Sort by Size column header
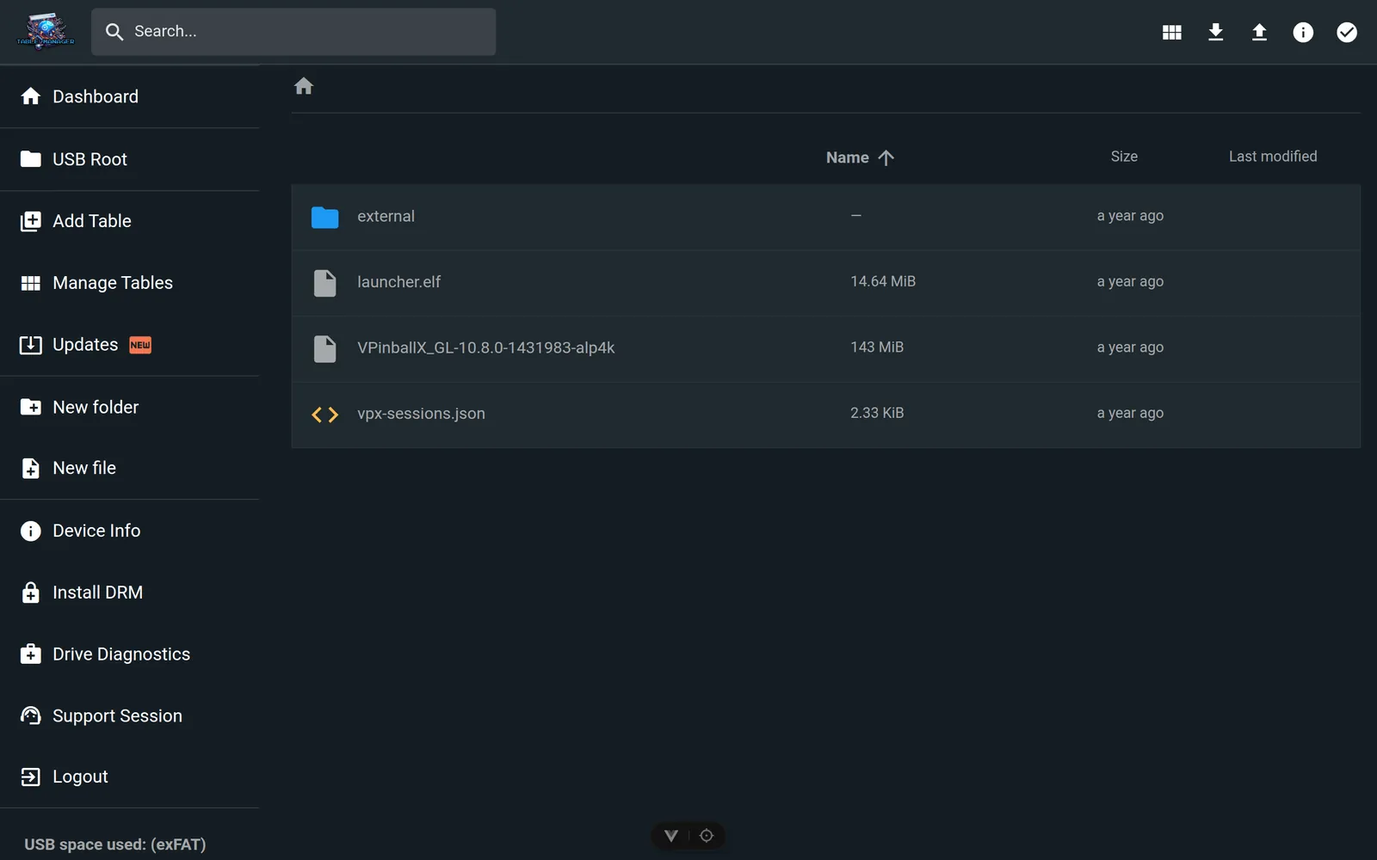Screen dimensions: 1377x860 (1124, 157)
